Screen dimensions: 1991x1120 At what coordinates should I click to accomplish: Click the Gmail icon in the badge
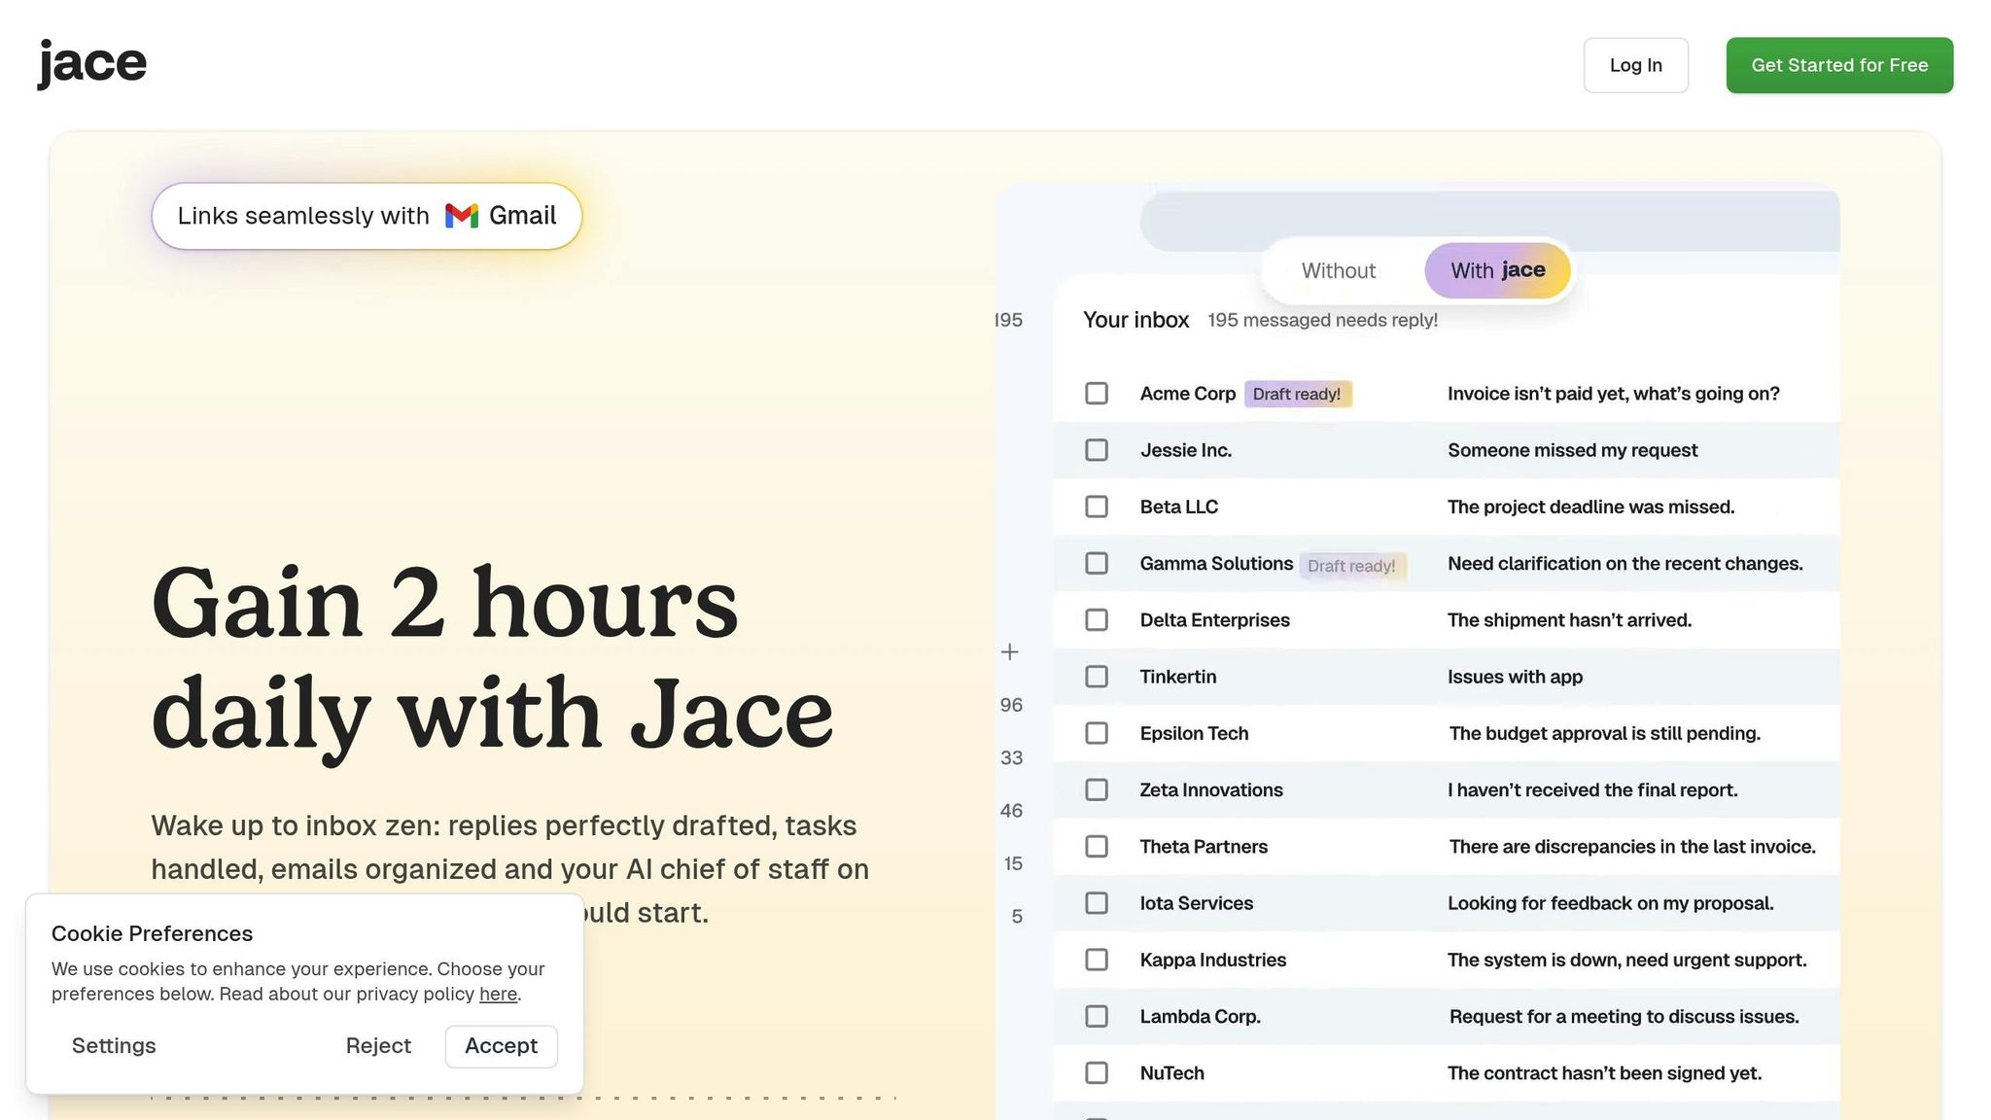coord(462,216)
